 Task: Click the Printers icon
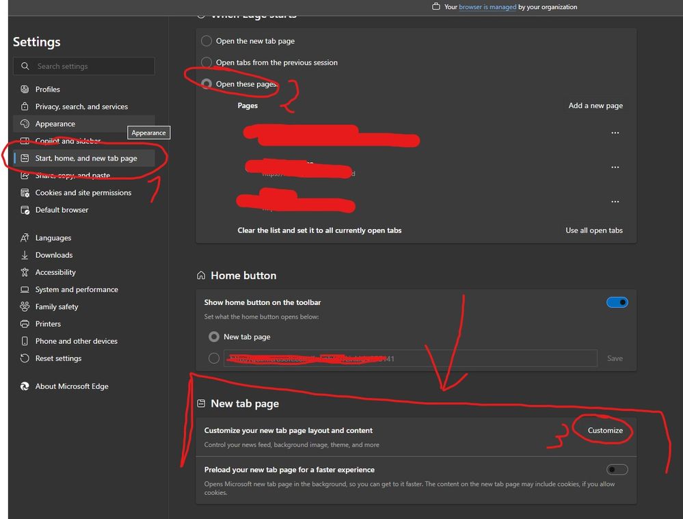[25, 323]
